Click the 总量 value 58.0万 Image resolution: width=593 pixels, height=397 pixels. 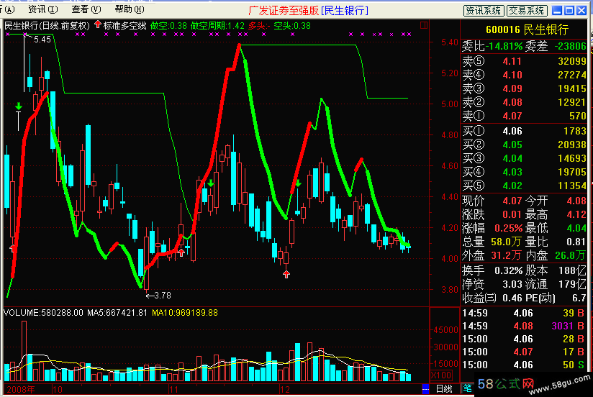click(x=506, y=242)
